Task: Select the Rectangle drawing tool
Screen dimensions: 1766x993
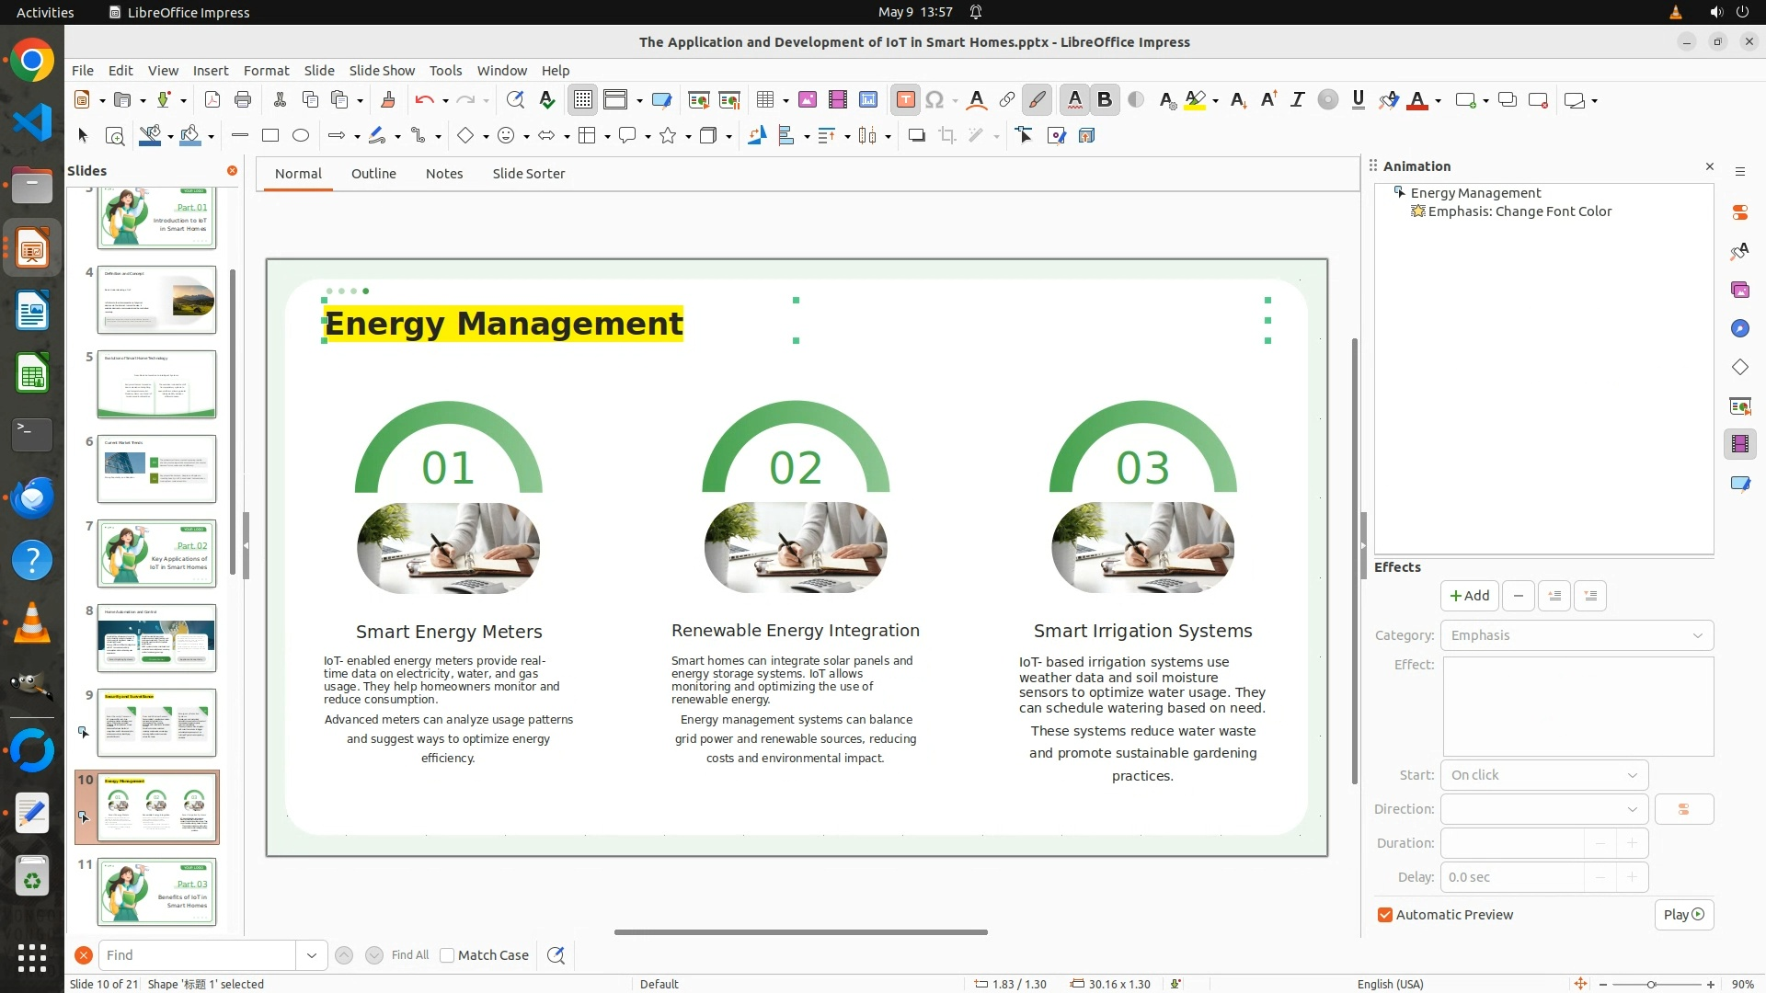Action: [270, 136]
